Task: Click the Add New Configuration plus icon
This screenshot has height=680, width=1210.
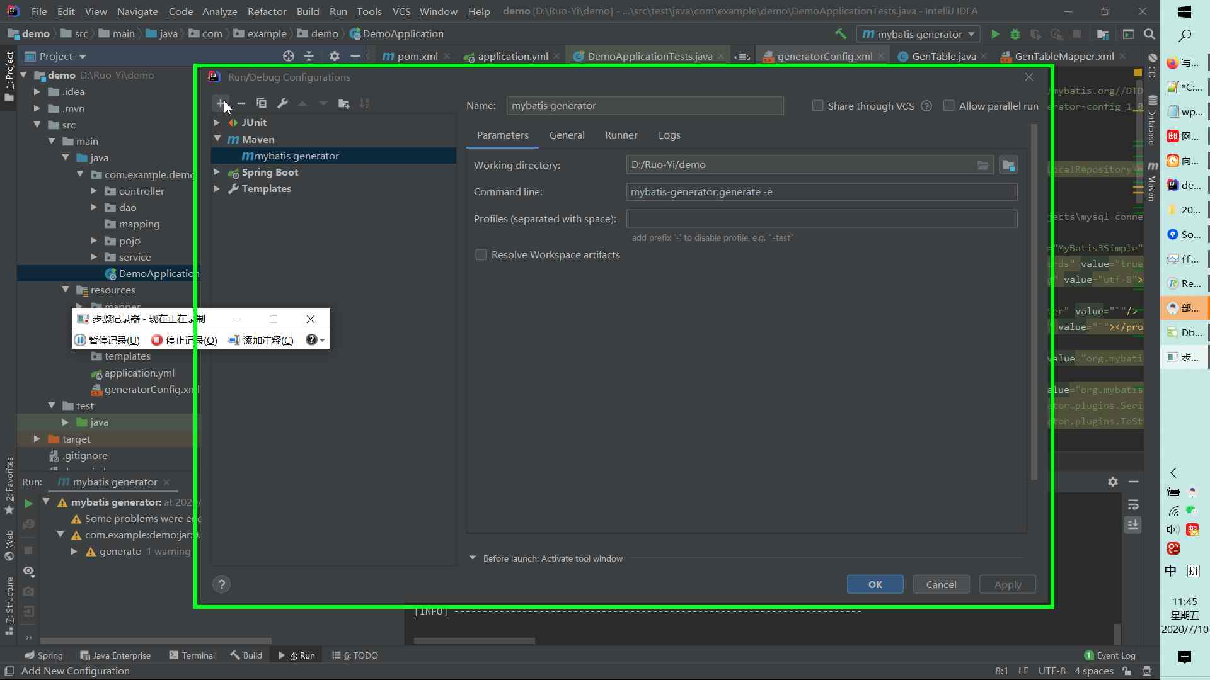Action: click(x=220, y=103)
